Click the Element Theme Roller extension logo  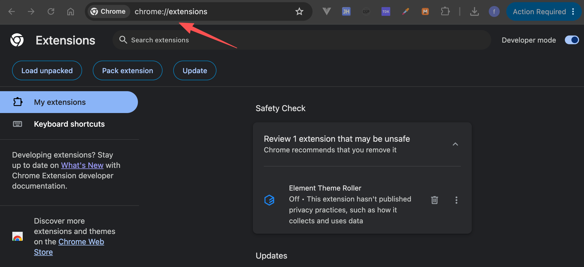coord(269,200)
